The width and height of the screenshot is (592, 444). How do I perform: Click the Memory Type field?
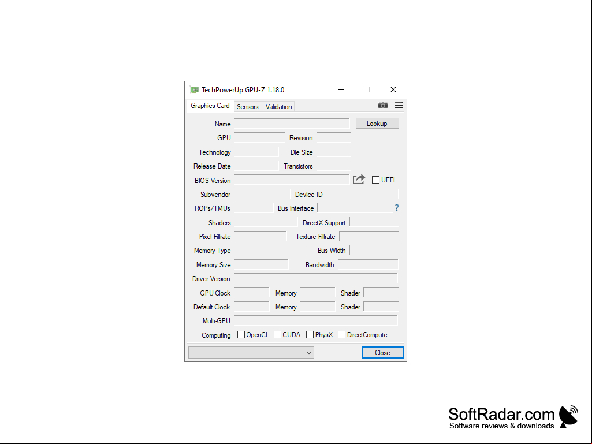click(x=270, y=251)
